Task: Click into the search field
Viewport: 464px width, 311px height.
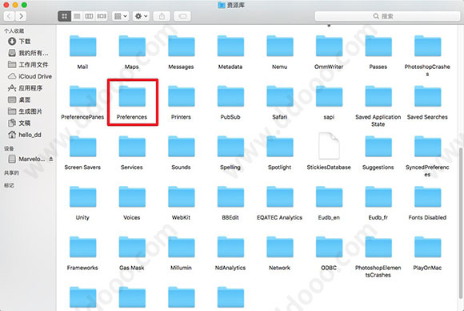Action: (387, 16)
